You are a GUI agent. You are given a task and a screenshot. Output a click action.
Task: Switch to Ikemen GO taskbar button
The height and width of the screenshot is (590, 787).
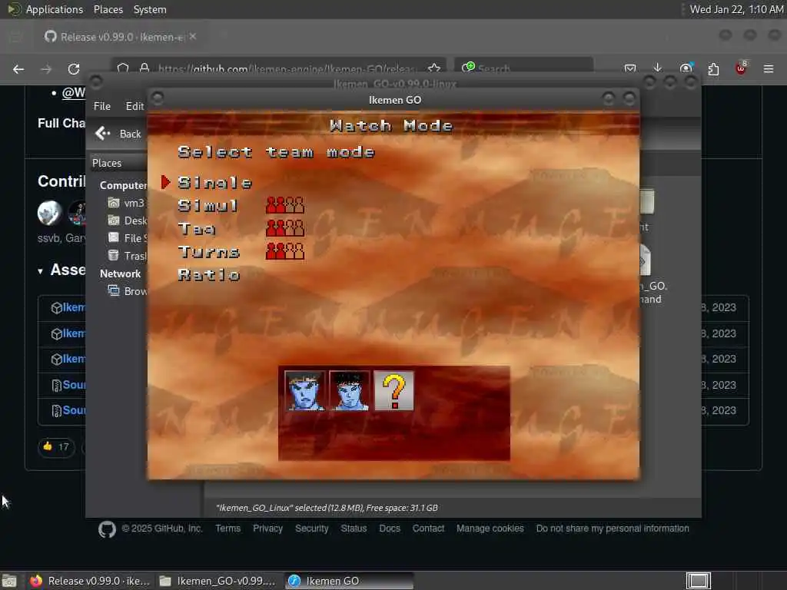click(x=350, y=581)
